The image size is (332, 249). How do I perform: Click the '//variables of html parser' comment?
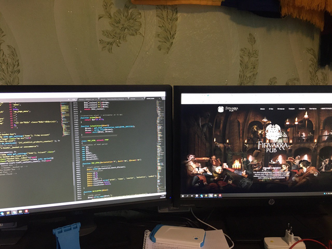pyautogui.click(x=94, y=144)
